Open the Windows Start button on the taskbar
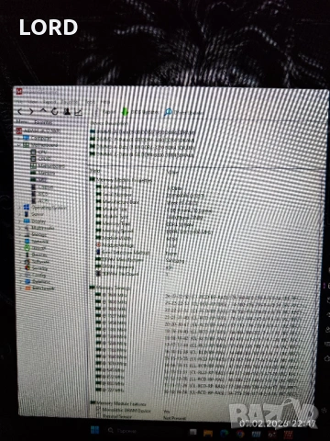 tap(94, 430)
